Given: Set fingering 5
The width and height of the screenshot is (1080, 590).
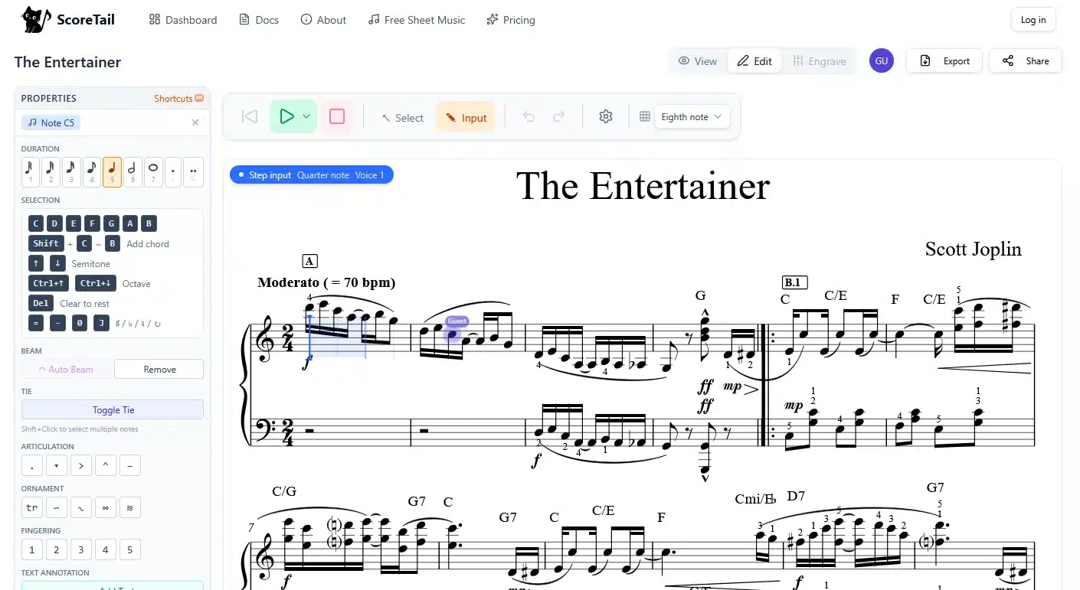Looking at the screenshot, I should pyautogui.click(x=129, y=549).
